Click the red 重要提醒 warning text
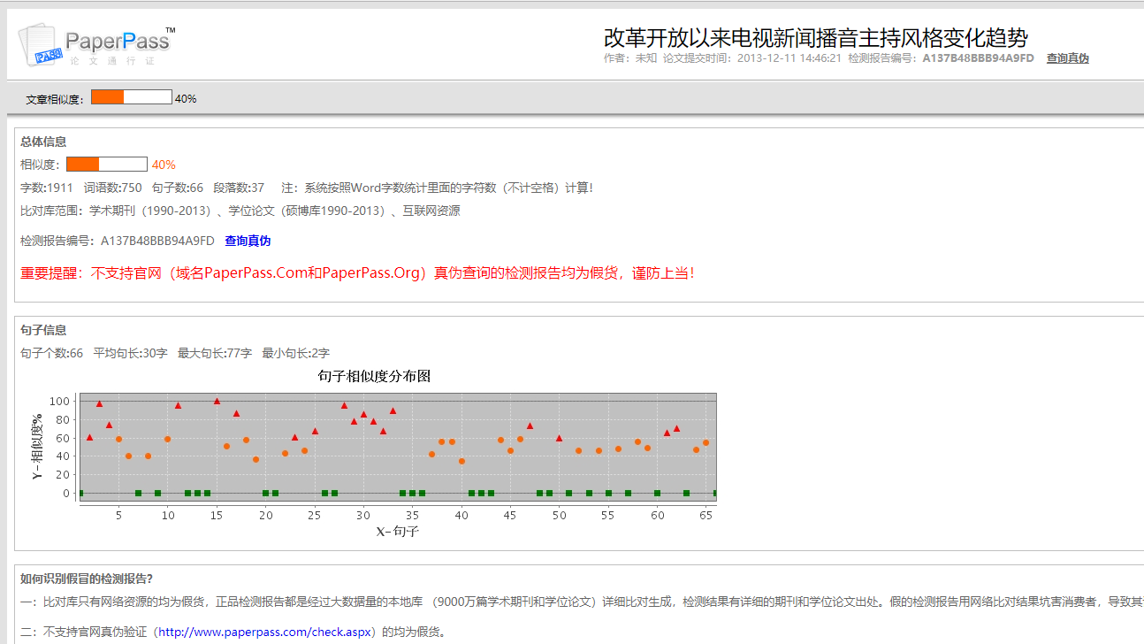 click(x=357, y=272)
